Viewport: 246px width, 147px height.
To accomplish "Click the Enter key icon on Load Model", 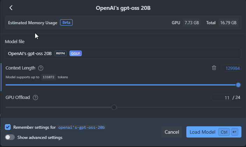I will 235,132.
